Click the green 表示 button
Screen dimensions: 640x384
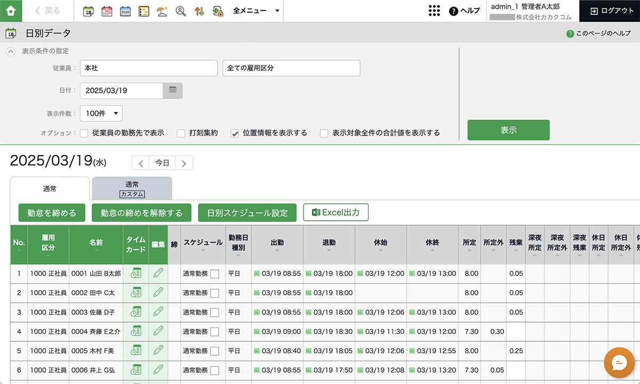point(508,130)
